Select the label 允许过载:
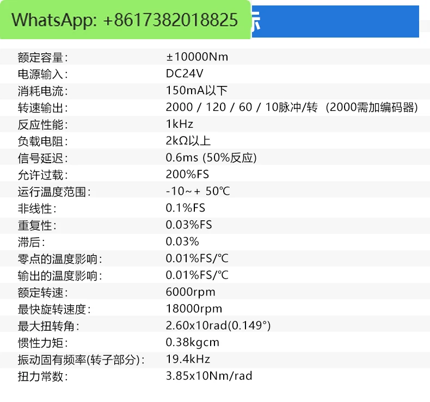This screenshot has width=430, height=402. [x=42, y=175]
